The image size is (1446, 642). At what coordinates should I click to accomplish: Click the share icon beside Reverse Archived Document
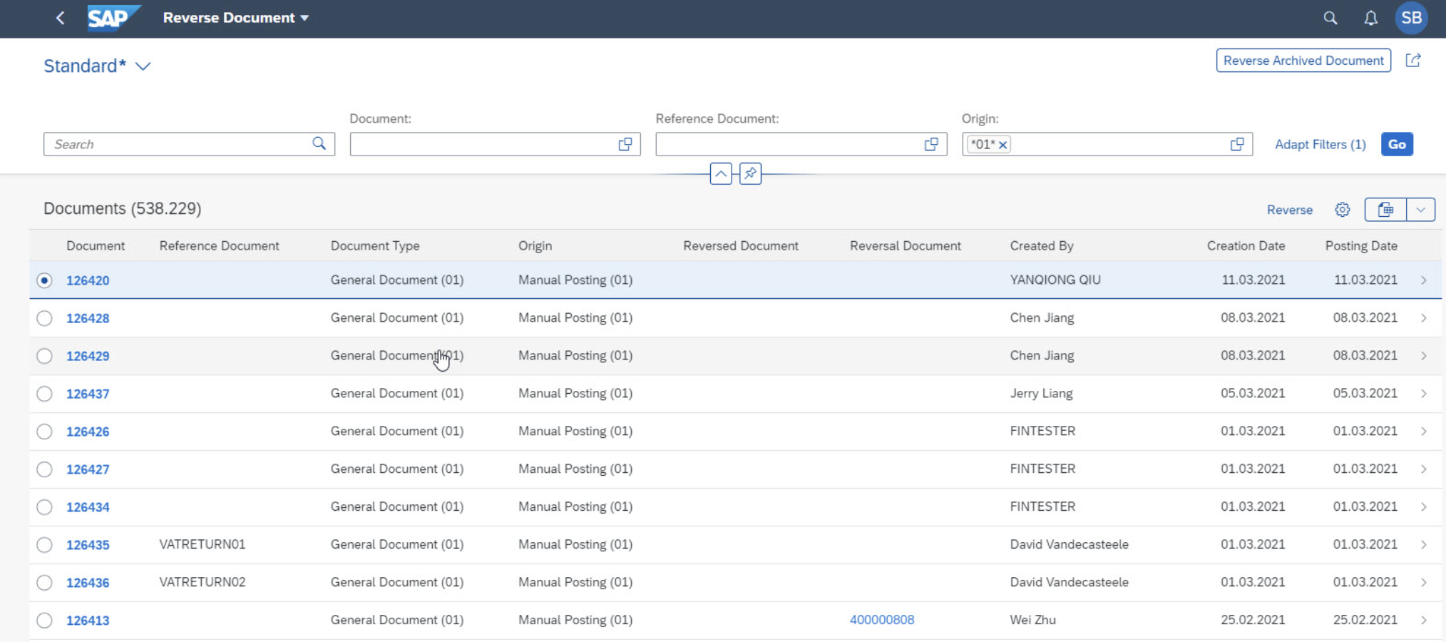point(1413,61)
